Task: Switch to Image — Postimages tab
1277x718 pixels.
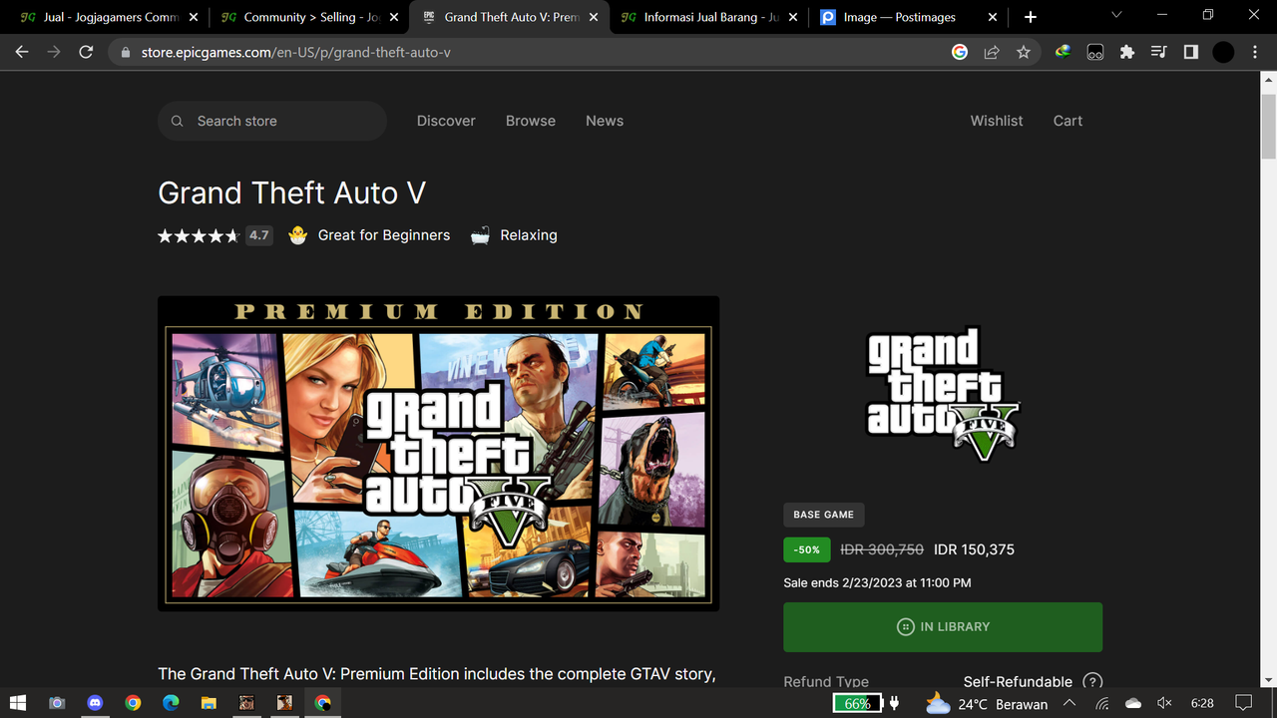Action: (909, 17)
